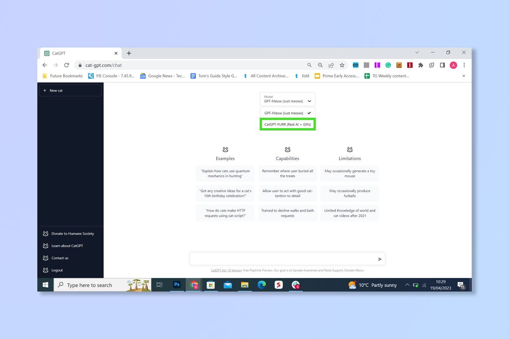The width and height of the screenshot is (509, 339).
Task: Click the Capabilities cat icon
Action: 287,149
